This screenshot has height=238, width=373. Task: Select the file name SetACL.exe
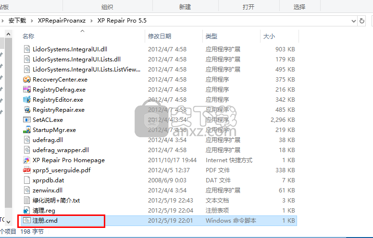[48, 119]
